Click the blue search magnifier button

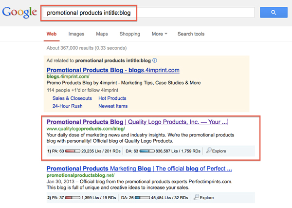tap(274, 12)
